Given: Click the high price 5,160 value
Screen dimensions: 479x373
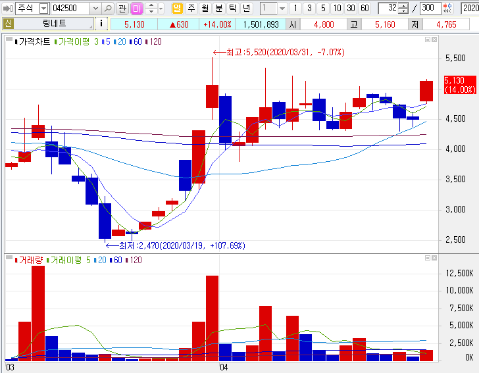Looking at the screenshot, I should pyautogui.click(x=385, y=24).
